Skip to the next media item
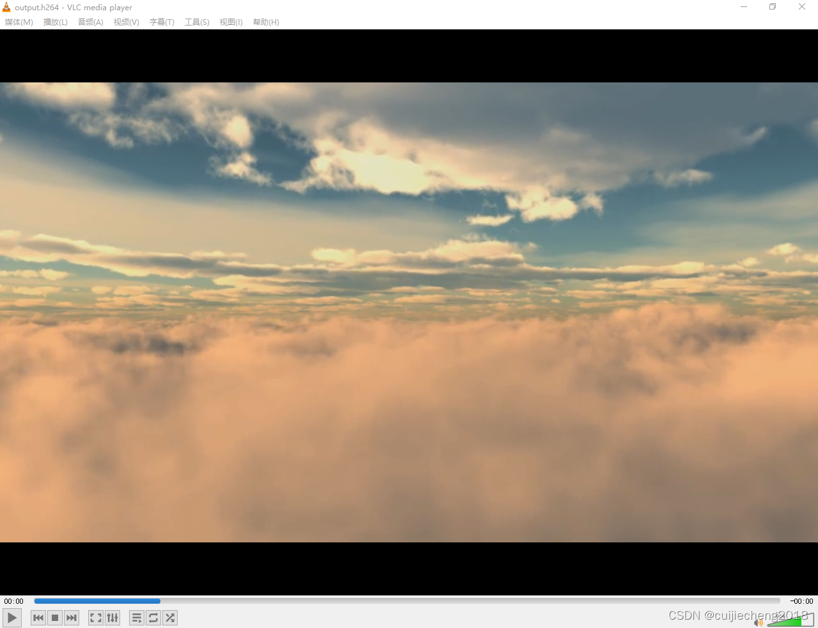 coord(71,618)
